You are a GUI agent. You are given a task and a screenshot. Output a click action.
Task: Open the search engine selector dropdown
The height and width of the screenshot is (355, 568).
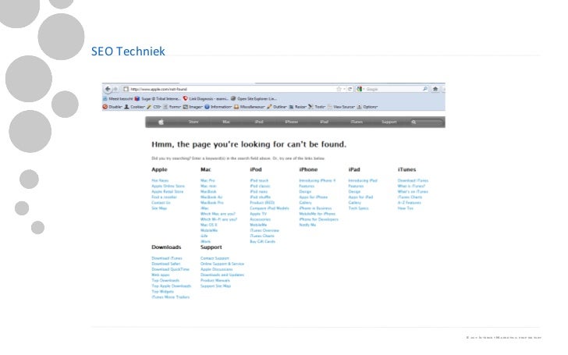(x=360, y=89)
